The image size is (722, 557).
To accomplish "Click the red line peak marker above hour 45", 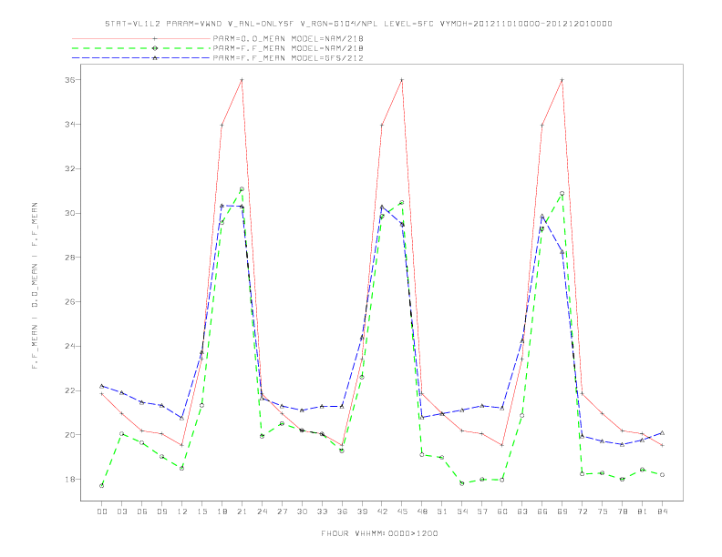I will (x=402, y=79).
